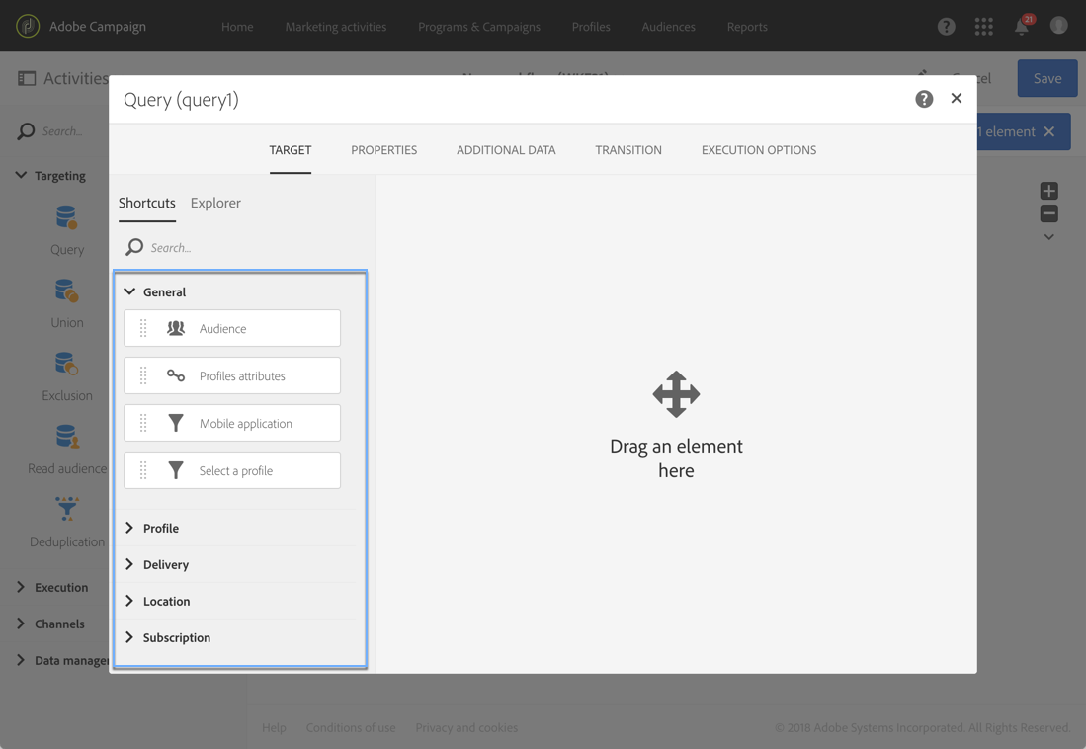
Task: Click the Audience group icon in the shortcuts
Action: point(176,328)
